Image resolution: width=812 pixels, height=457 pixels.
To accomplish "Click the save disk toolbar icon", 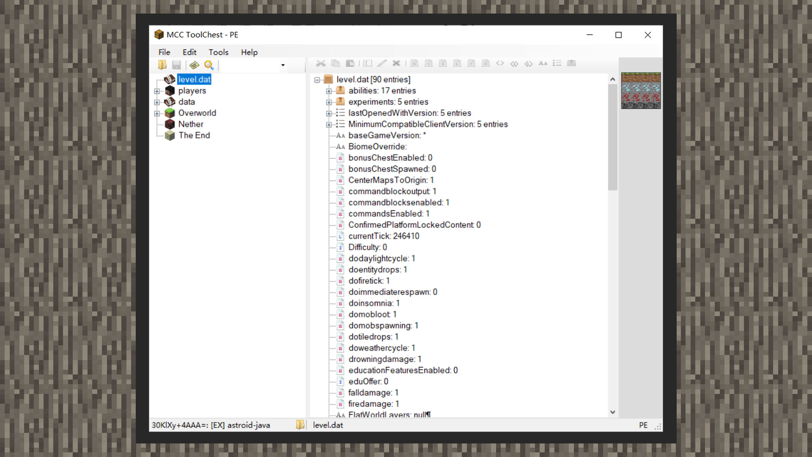I will [x=177, y=65].
